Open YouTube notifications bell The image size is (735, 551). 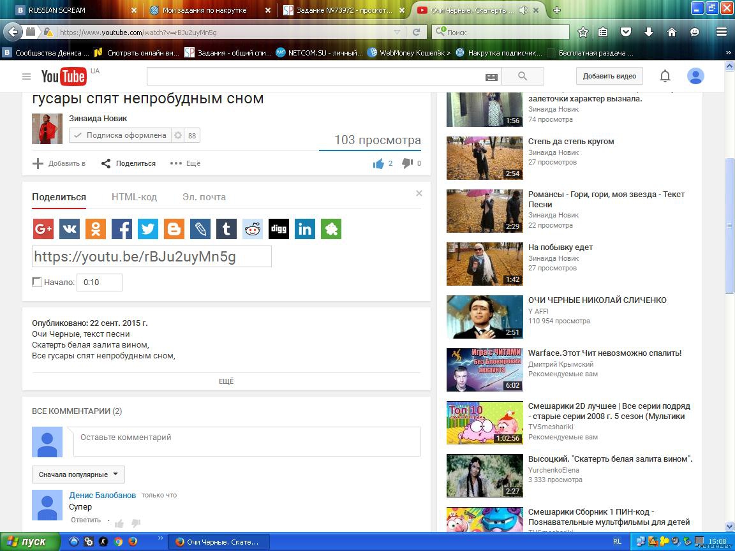665,76
